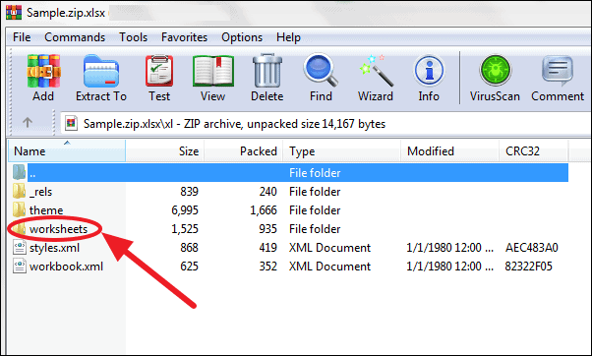This screenshot has height=356, width=592.
Task: Click the Find magnifier icon
Action: [x=321, y=70]
